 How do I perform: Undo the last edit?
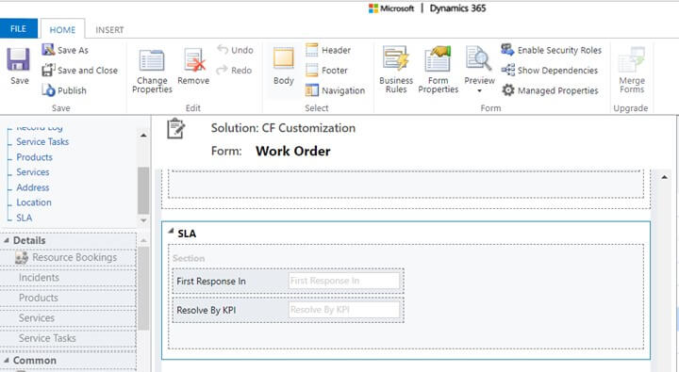point(235,50)
